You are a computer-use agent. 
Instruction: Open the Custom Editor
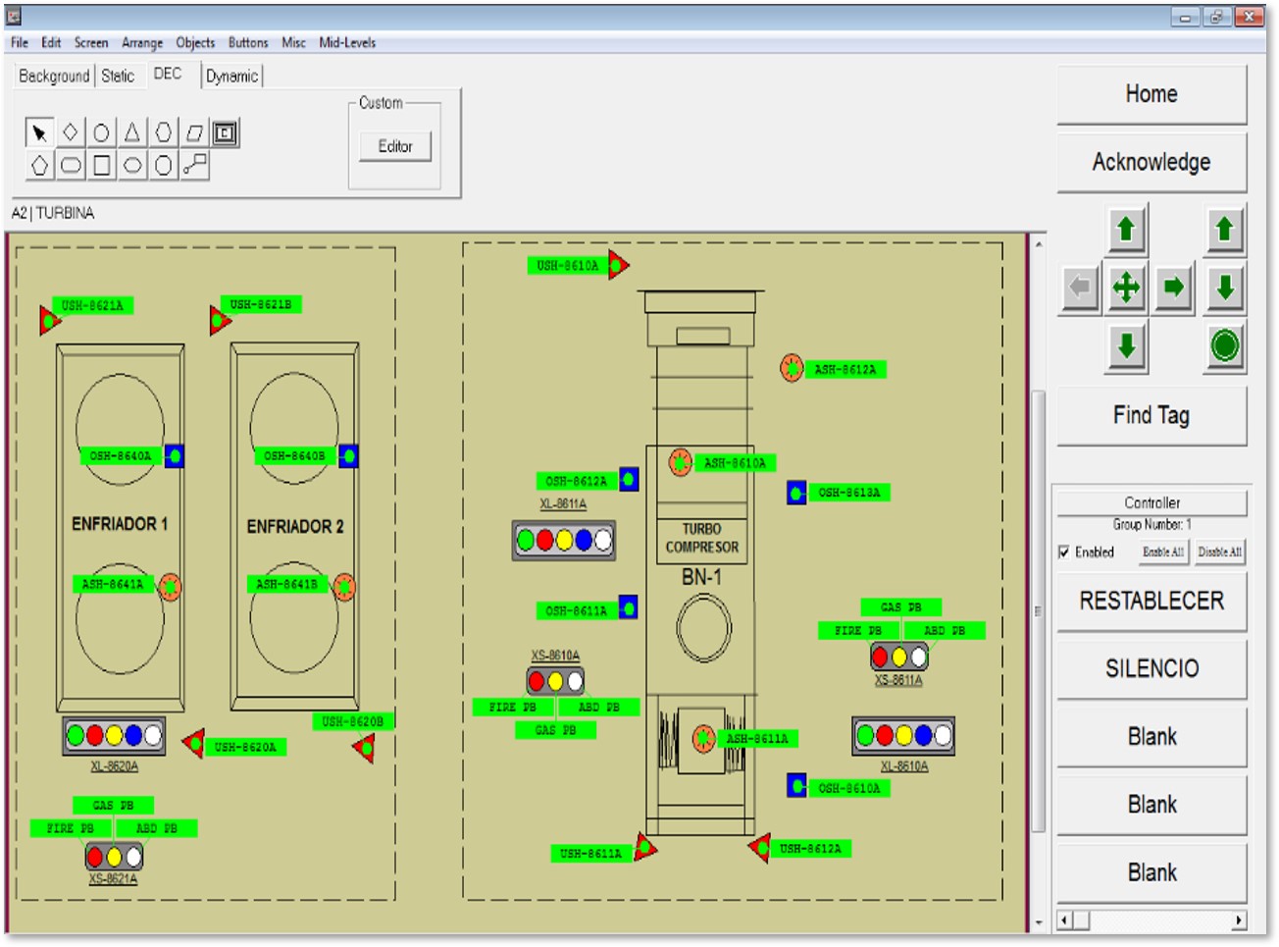pyautogui.click(x=395, y=146)
